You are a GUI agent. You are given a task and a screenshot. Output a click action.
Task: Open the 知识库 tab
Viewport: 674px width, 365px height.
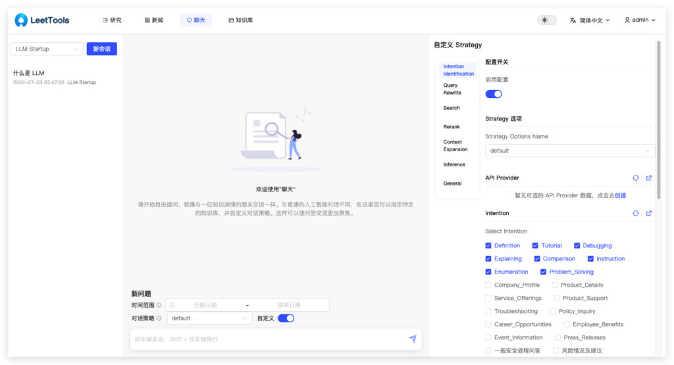pyautogui.click(x=240, y=20)
